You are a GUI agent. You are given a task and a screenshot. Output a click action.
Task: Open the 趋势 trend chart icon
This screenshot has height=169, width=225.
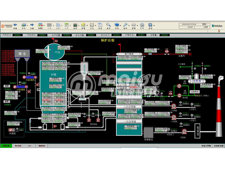(75, 25)
